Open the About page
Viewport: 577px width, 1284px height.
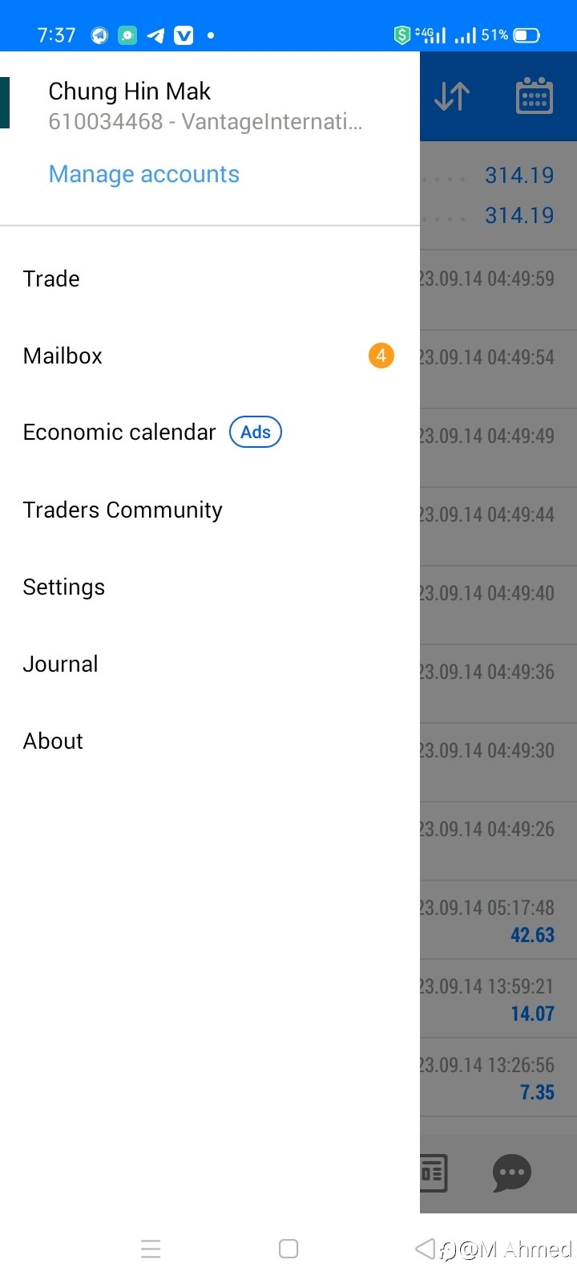coord(210,741)
